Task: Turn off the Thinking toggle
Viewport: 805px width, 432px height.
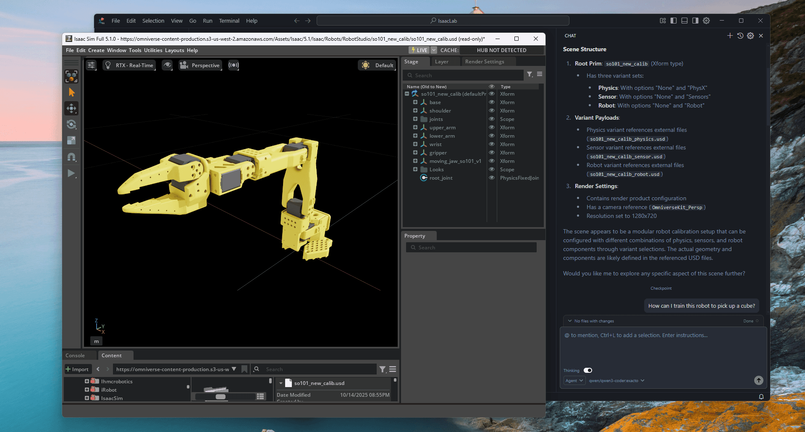Action: click(x=588, y=370)
